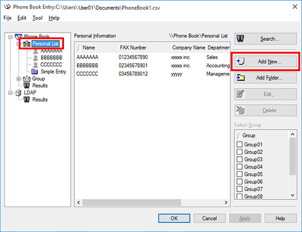This screenshot has width=302, height=232.
Task: Select the LDAP server icon
Action: click(19, 93)
